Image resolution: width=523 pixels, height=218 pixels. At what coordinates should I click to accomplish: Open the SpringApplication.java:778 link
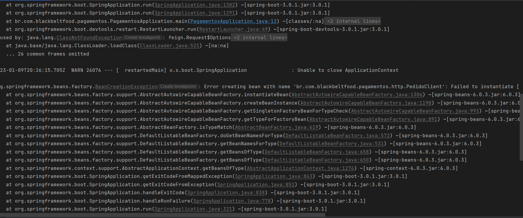232,201
